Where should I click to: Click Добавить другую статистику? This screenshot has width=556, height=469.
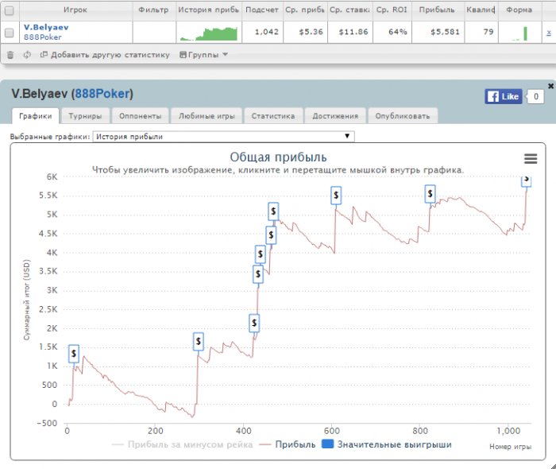[105, 55]
